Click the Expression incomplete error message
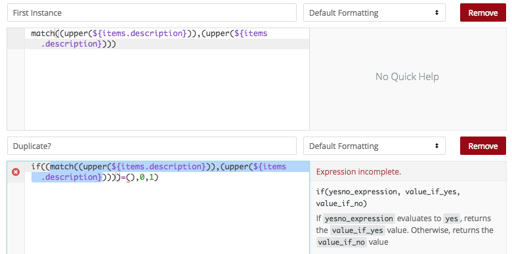Image resolution: width=512 pixels, height=254 pixels. coord(358,172)
